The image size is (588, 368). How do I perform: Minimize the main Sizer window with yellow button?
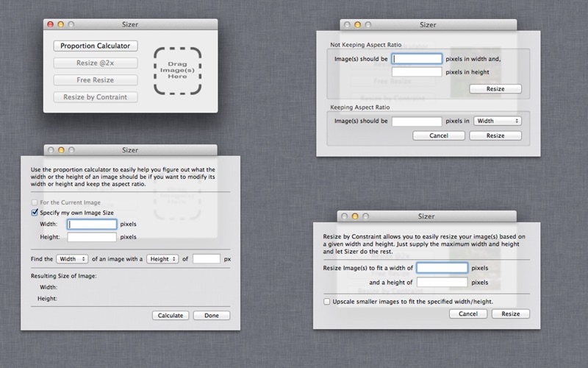pyautogui.click(x=60, y=24)
